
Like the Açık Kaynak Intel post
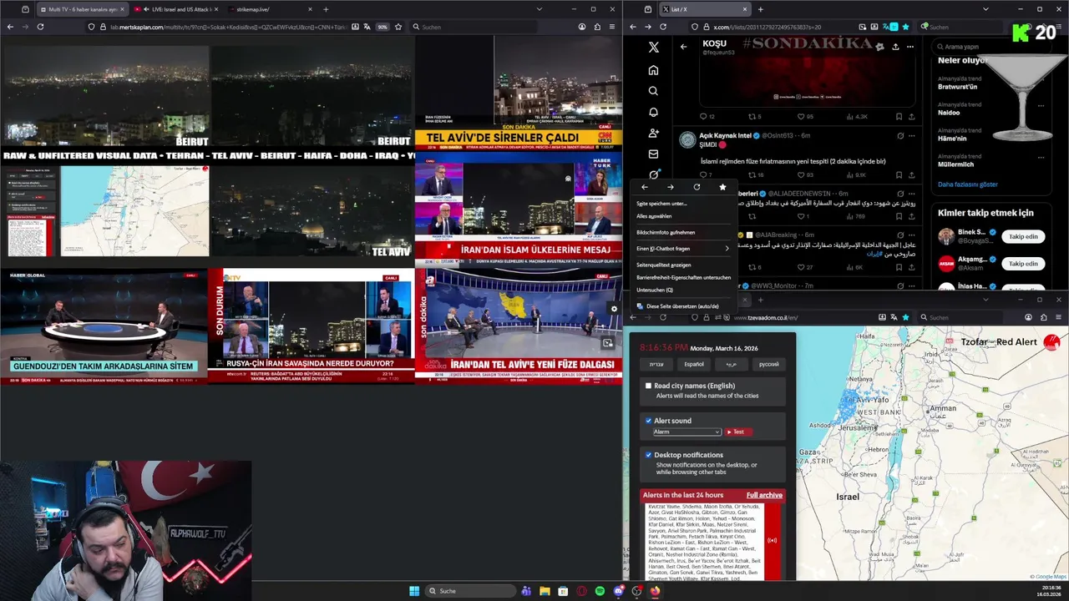pyautogui.click(x=801, y=175)
